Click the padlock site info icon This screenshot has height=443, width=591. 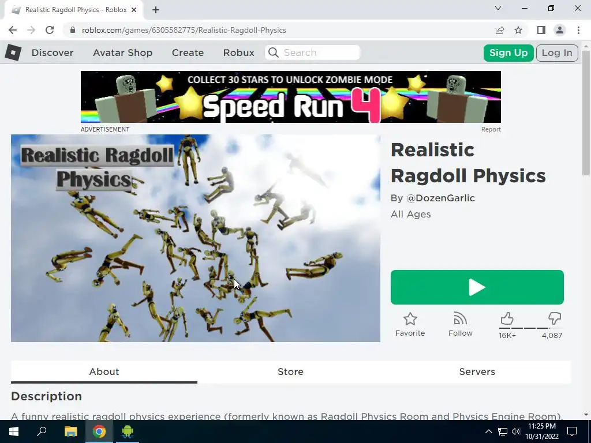pos(72,30)
